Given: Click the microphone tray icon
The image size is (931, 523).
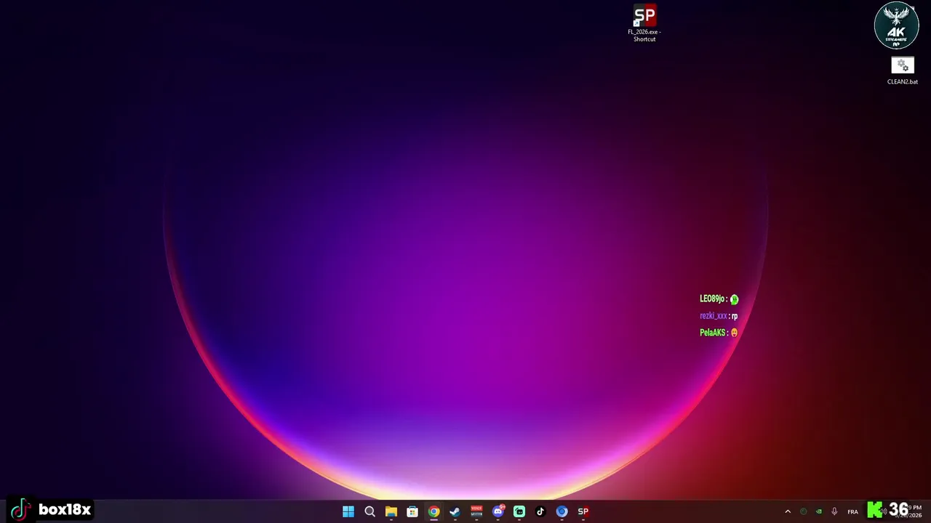Looking at the screenshot, I should pyautogui.click(x=834, y=511).
